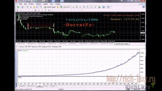The image size is (162, 91).
Task: Open the Файл menu
Action: click(20, 4)
